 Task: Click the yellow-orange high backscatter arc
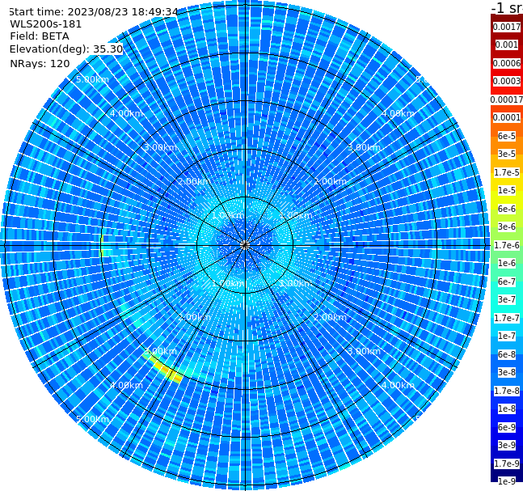[162, 369]
